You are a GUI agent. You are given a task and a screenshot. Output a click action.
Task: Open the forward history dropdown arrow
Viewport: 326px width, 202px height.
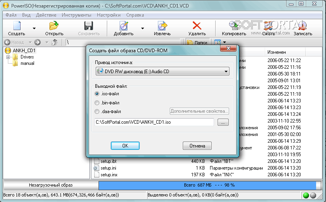47,42
